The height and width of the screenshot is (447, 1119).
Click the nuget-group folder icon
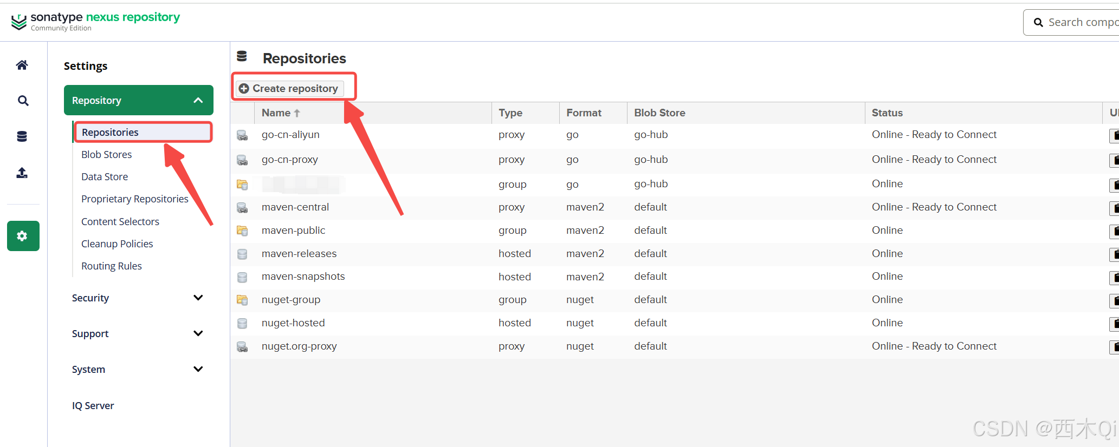pyautogui.click(x=242, y=300)
